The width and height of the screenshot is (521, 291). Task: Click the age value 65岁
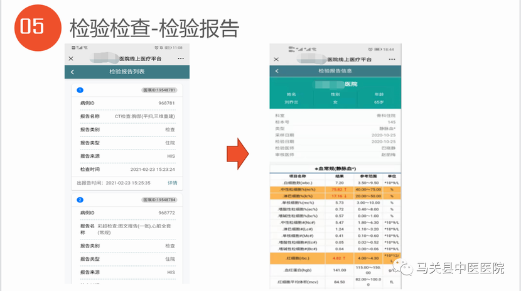pos(379,102)
